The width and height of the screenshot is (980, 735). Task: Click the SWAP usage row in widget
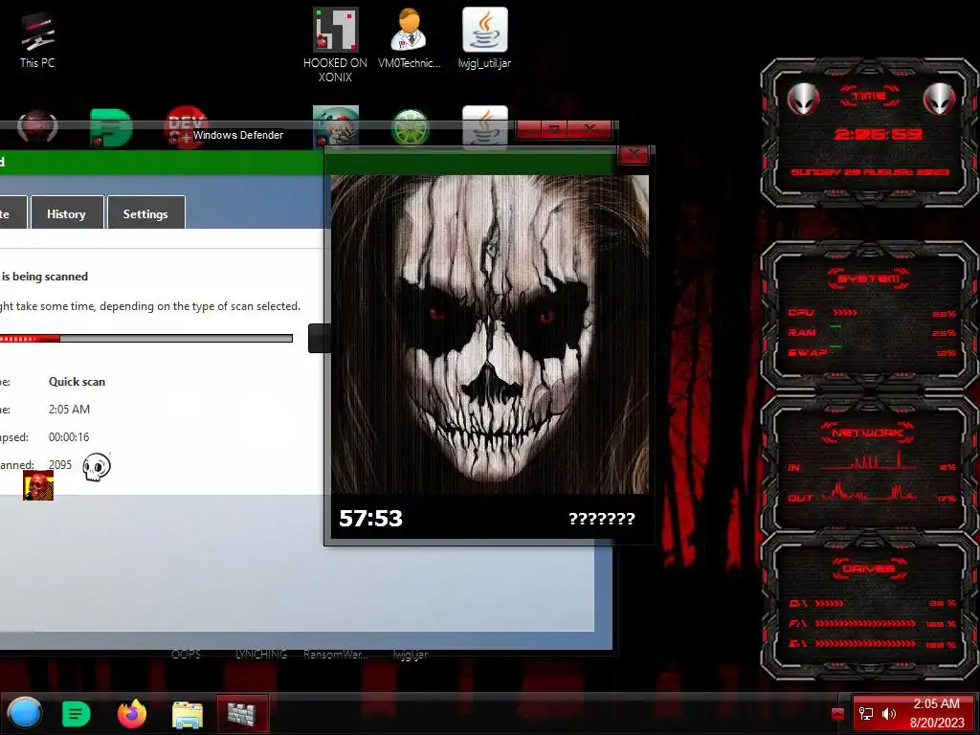[872, 352]
